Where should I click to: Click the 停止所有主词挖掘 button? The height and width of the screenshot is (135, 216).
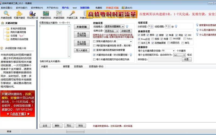(x=82, y=35)
